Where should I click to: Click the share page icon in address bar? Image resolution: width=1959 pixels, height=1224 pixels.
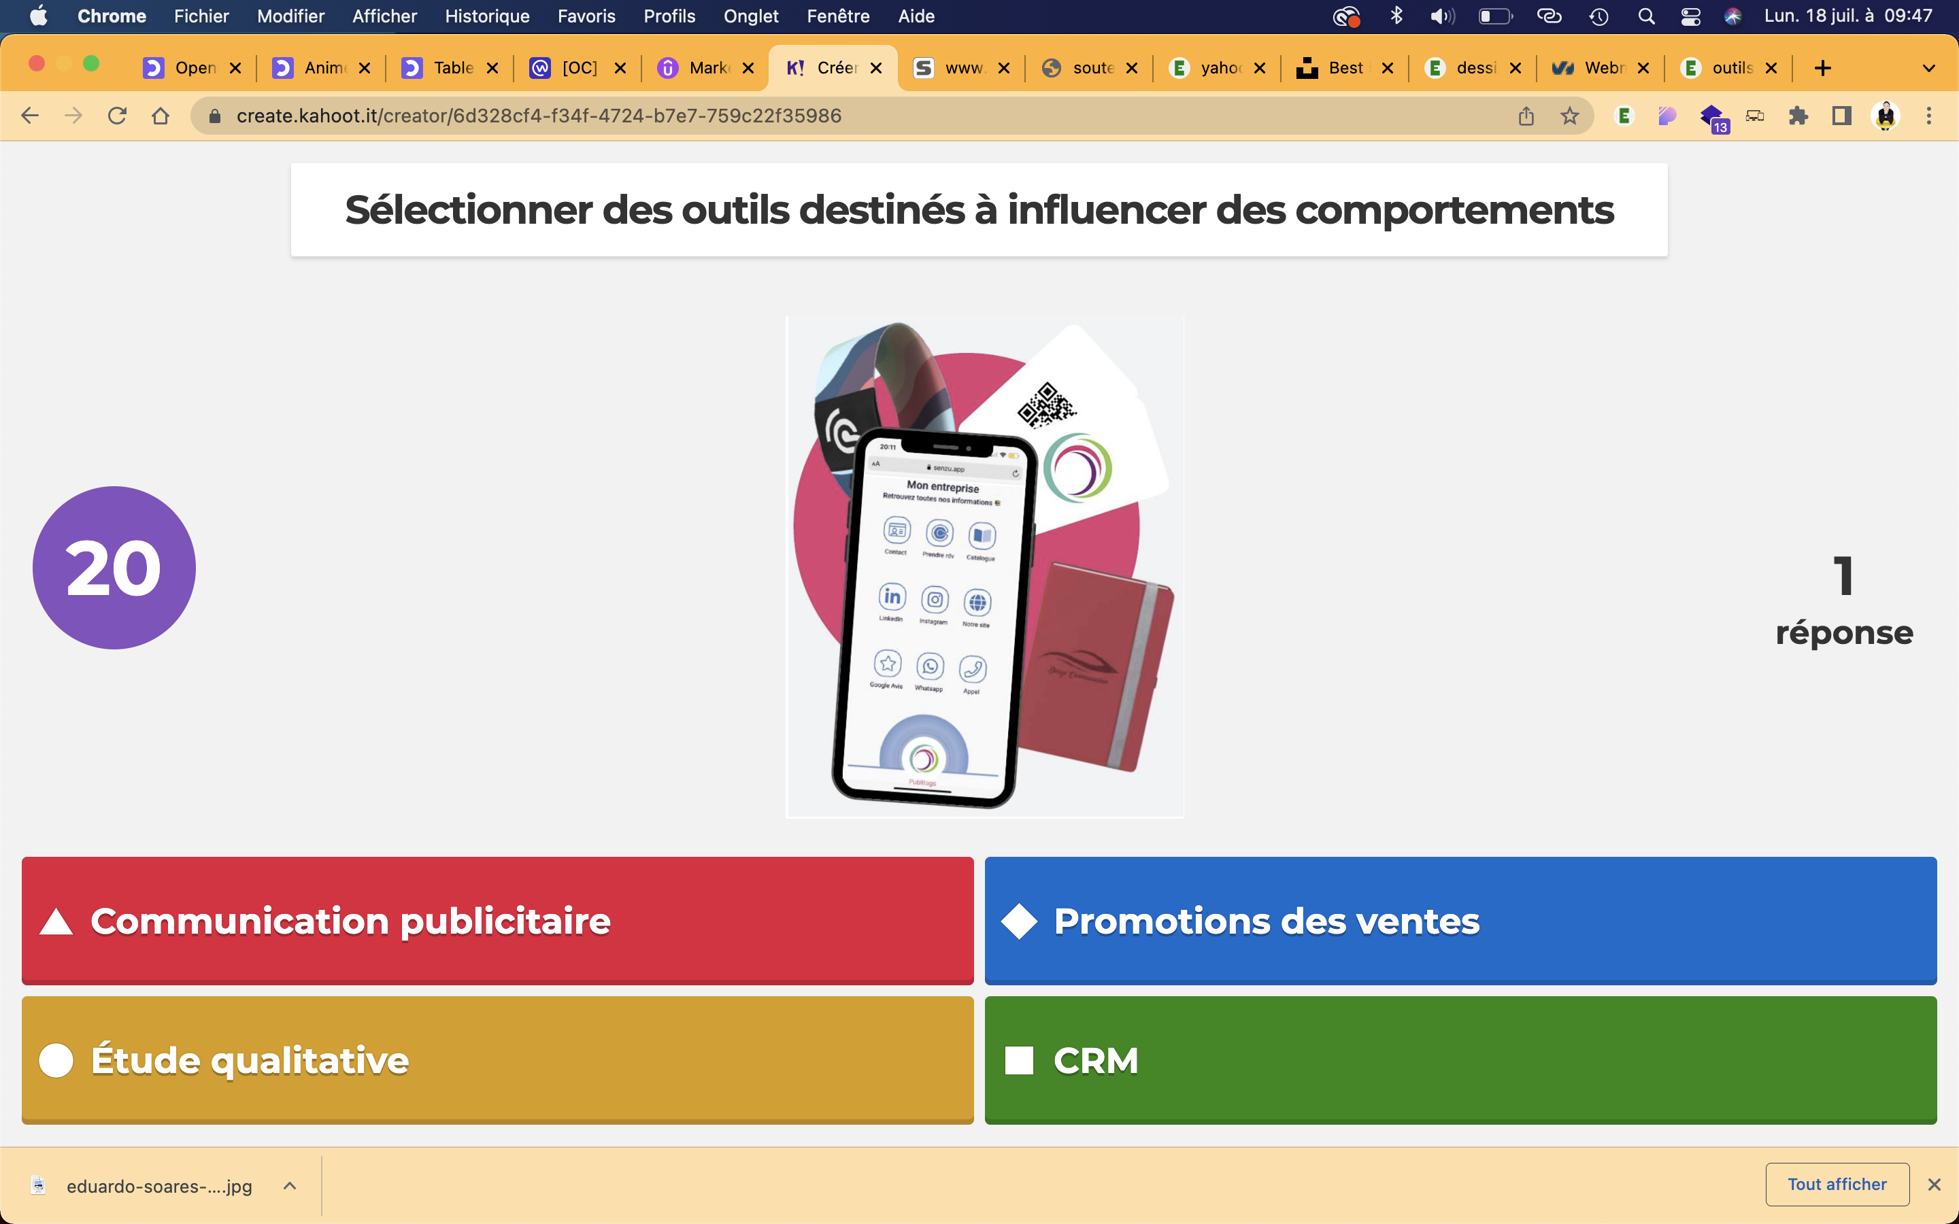[x=1526, y=116]
